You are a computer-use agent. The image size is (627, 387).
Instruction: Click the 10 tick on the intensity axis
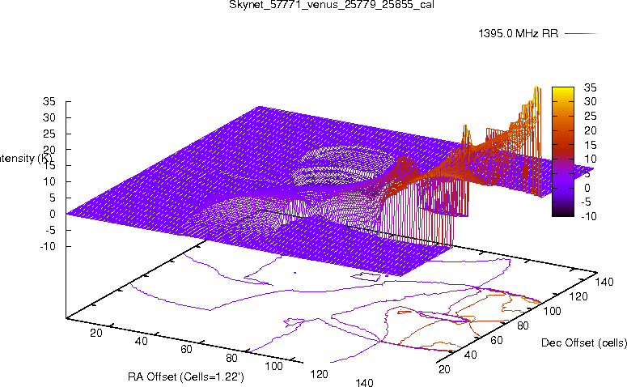49,181
